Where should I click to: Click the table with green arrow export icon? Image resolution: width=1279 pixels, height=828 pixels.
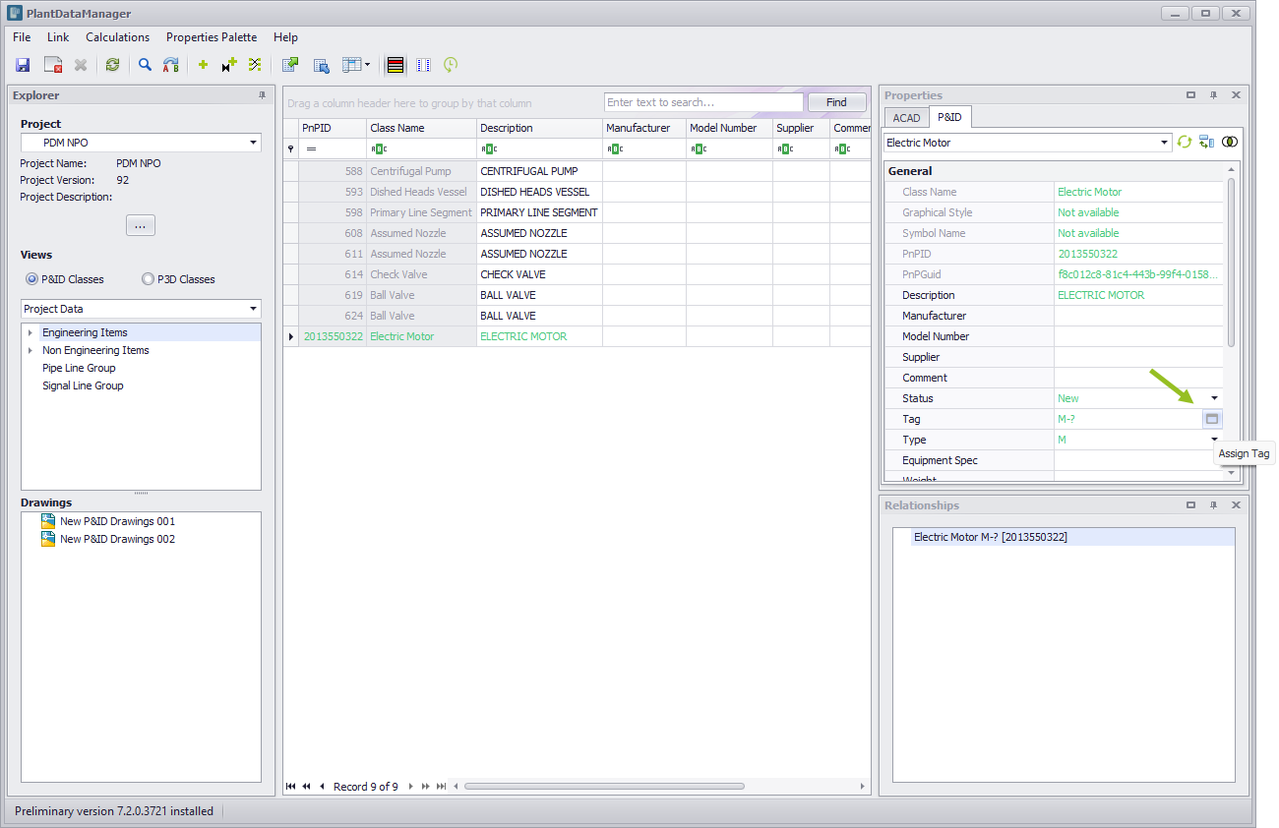[290, 65]
